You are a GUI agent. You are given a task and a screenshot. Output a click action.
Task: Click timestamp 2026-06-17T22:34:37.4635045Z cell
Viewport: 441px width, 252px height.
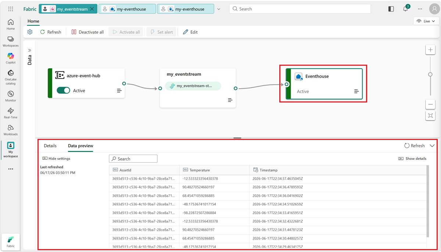tap(337, 179)
